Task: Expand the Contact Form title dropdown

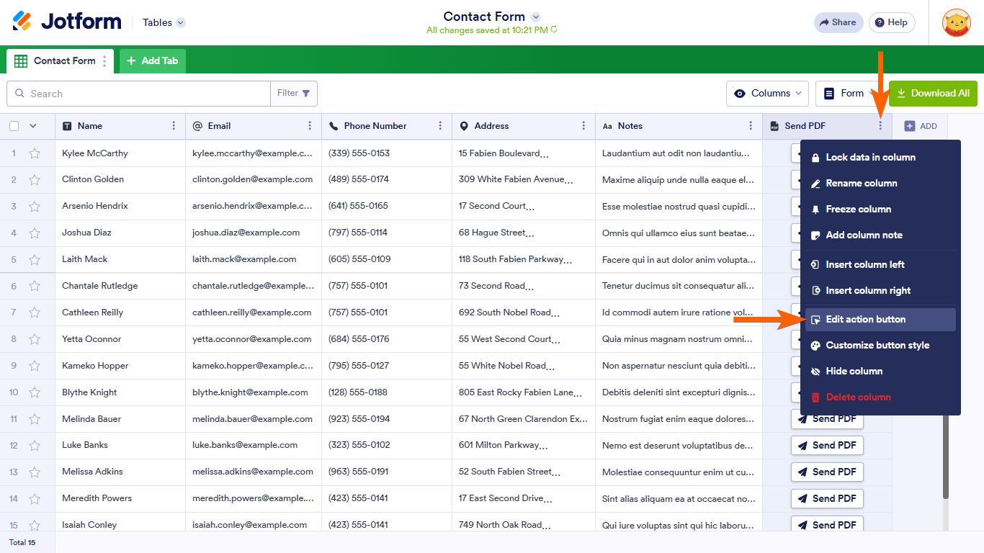Action: click(x=535, y=17)
